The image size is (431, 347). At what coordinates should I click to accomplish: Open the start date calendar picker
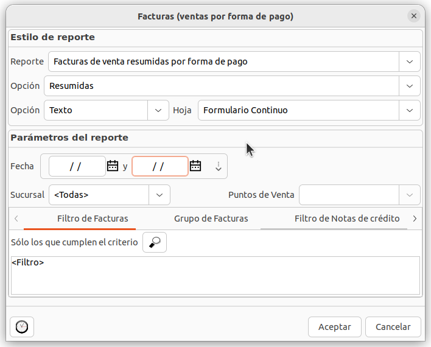113,166
